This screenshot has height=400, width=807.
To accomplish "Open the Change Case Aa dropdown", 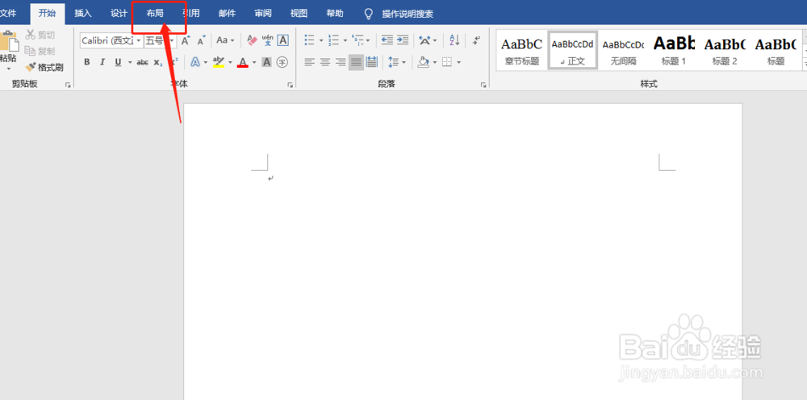I will [225, 40].
